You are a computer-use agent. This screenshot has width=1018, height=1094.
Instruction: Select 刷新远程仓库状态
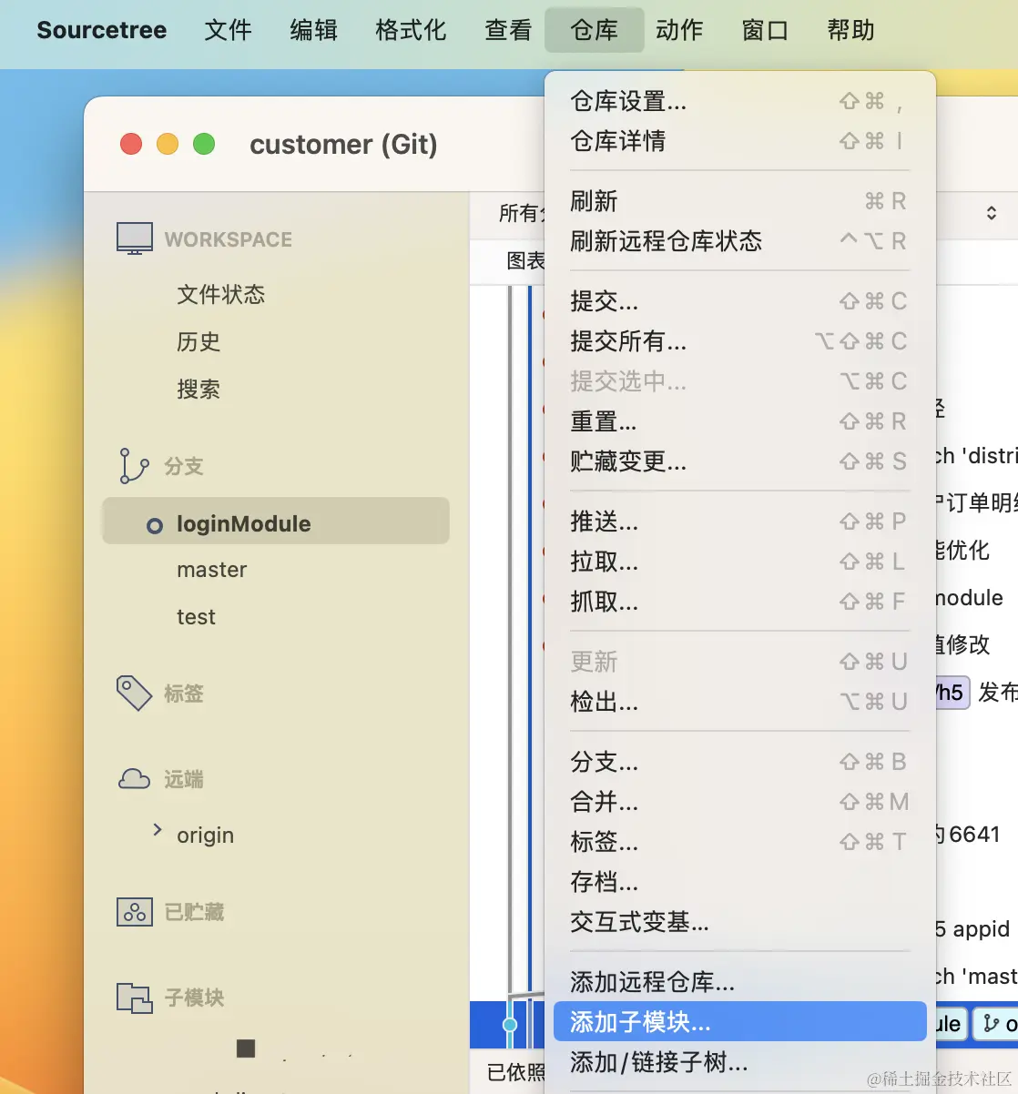739,241
